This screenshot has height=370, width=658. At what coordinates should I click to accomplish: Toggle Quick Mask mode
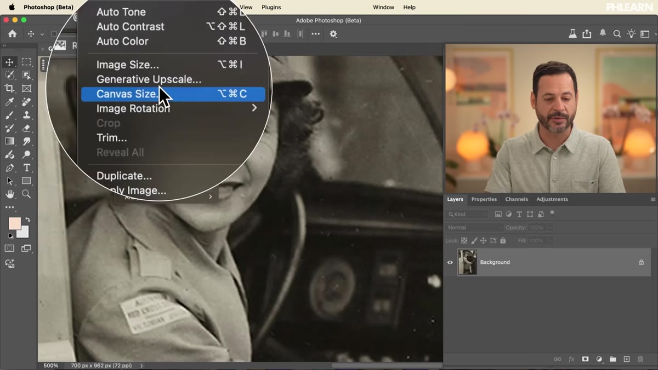[x=9, y=248]
